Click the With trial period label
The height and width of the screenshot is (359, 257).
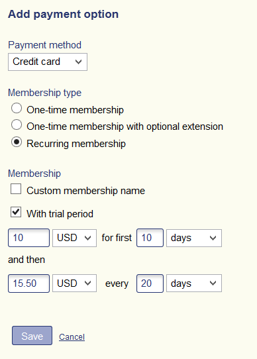[60, 214]
